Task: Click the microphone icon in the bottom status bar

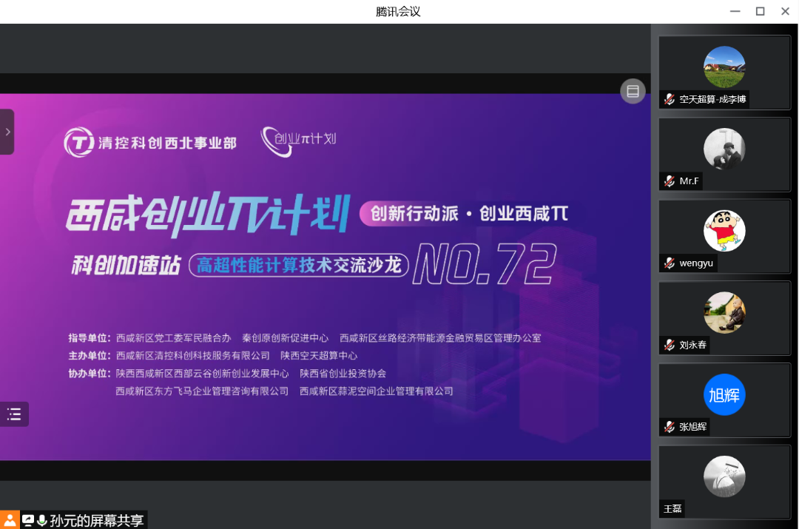Action: tap(41, 519)
